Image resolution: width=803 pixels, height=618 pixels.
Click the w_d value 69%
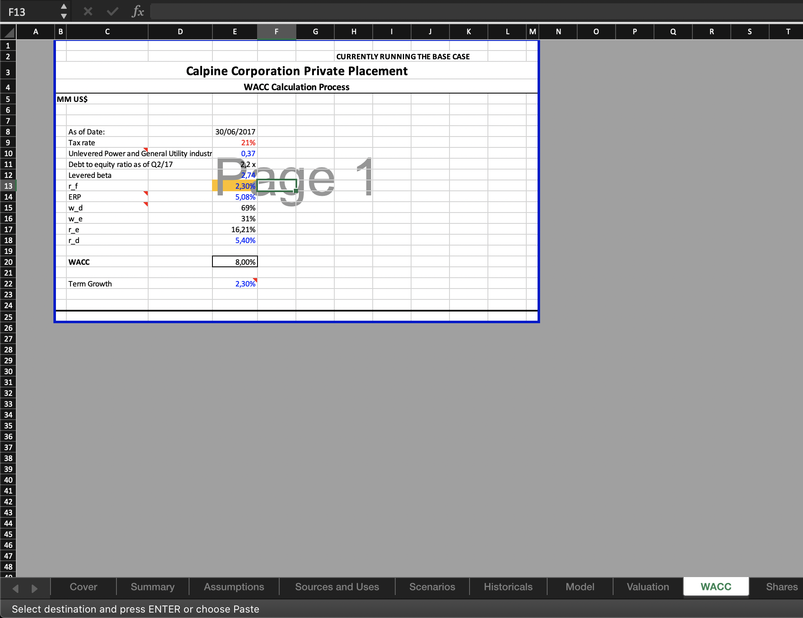(x=235, y=208)
